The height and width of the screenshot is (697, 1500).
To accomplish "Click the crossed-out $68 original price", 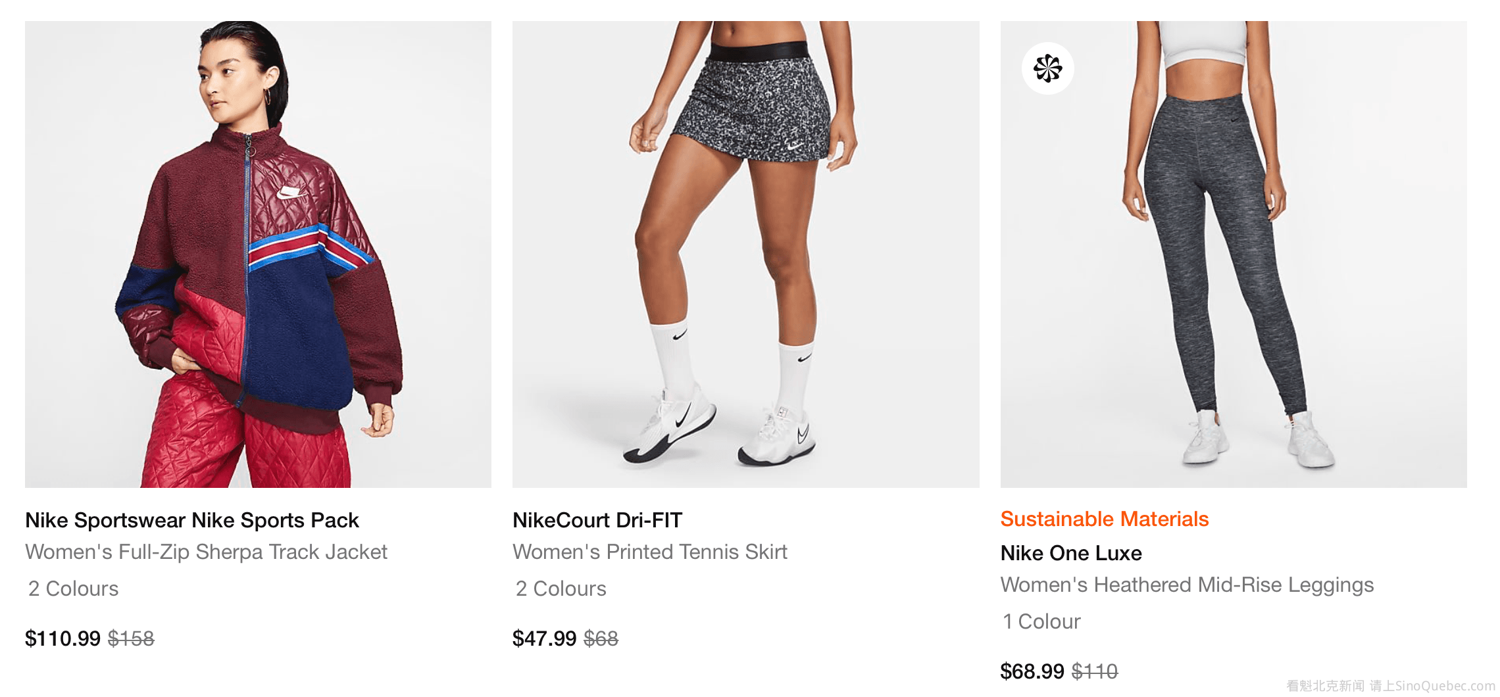I will (x=601, y=638).
